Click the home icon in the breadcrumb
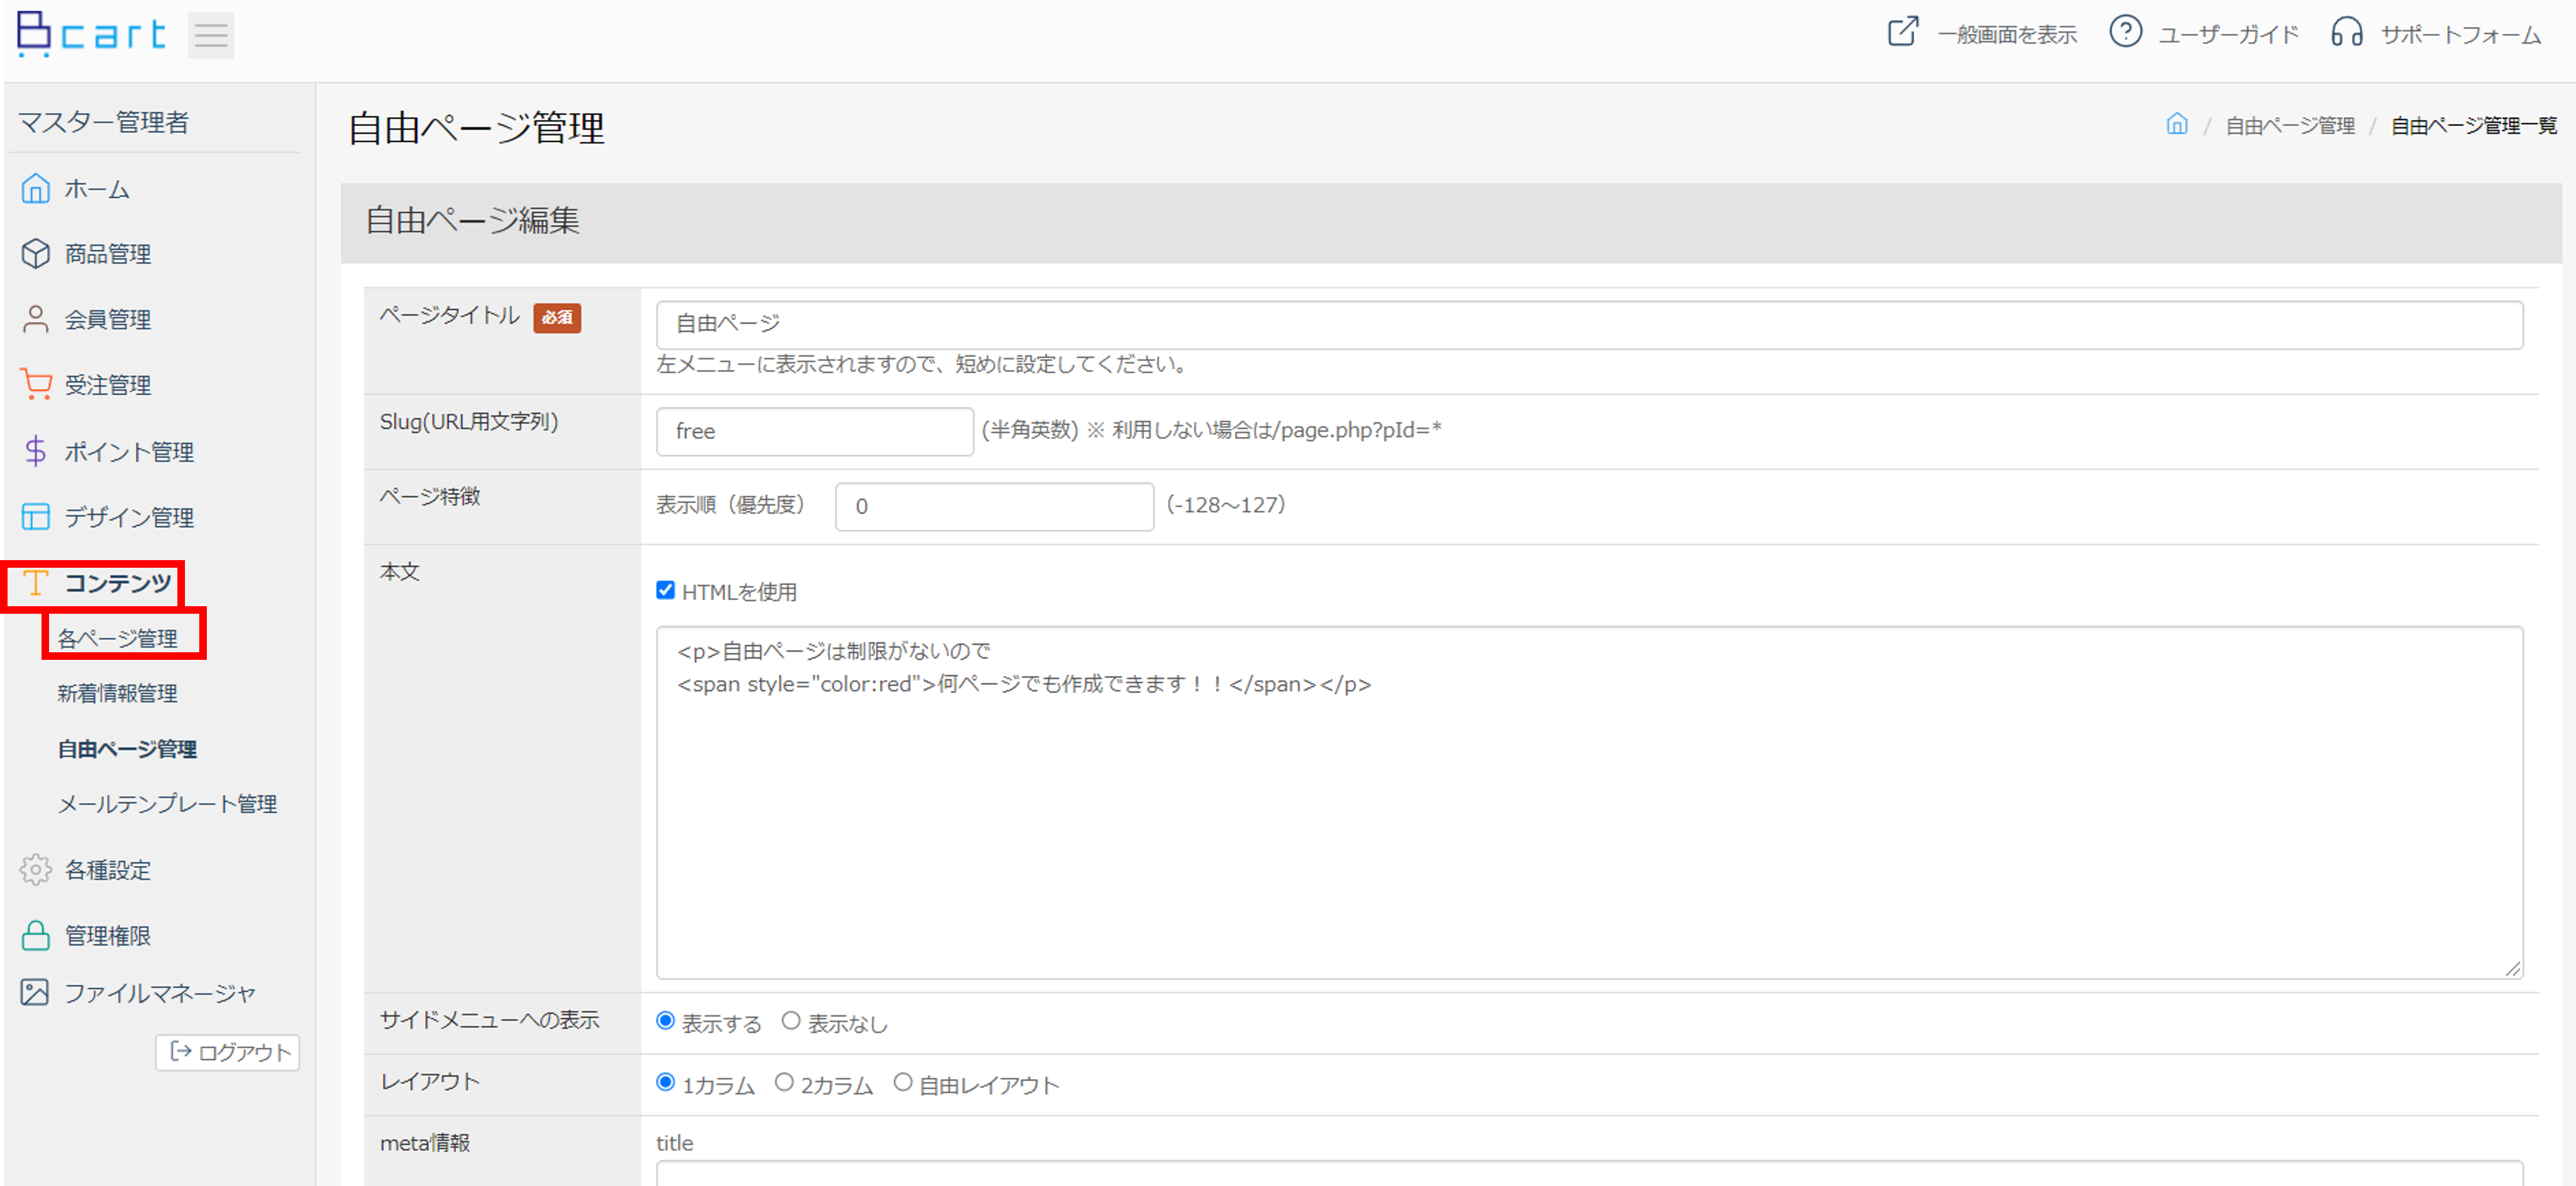Screen dimensions: 2576x1186 (x=2176, y=125)
